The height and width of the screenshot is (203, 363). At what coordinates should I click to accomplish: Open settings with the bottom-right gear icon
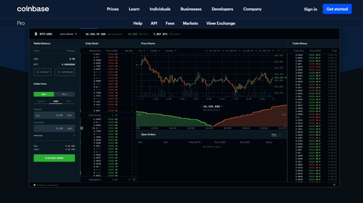click(x=334, y=185)
